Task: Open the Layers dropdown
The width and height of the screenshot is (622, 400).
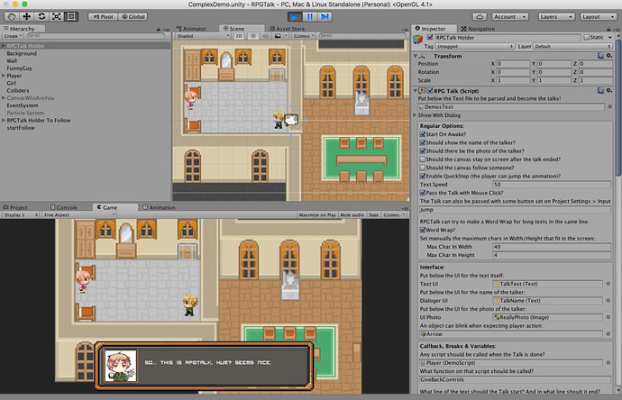Action: [x=556, y=16]
